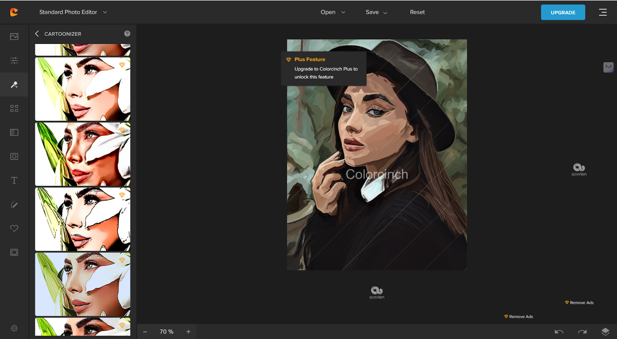
Task: Click the azerion ad logo below canvas
Action: [x=377, y=292]
